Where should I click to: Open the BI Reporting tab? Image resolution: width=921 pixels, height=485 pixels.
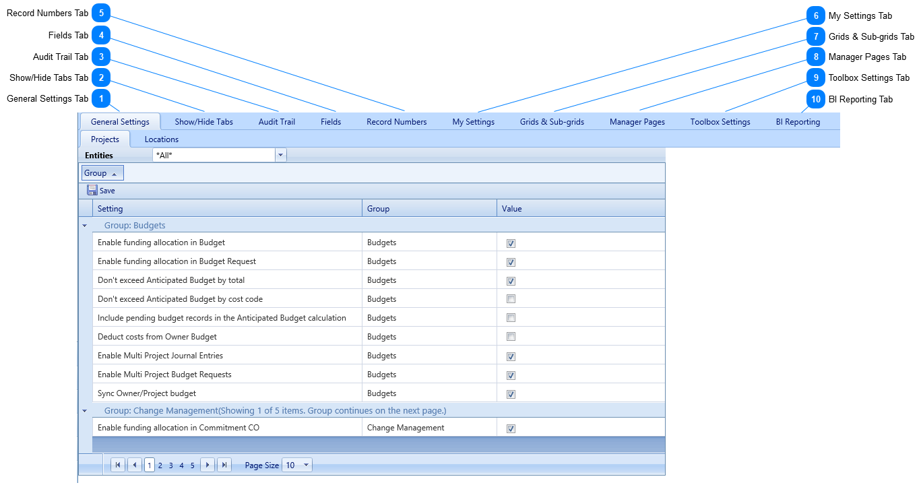798,122
